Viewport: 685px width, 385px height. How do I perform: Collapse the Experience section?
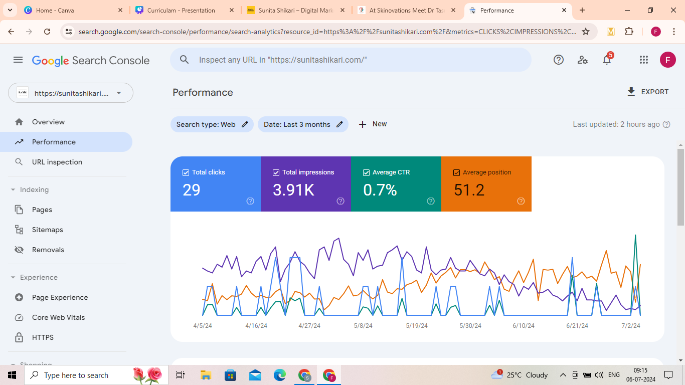tap(13, 277)
